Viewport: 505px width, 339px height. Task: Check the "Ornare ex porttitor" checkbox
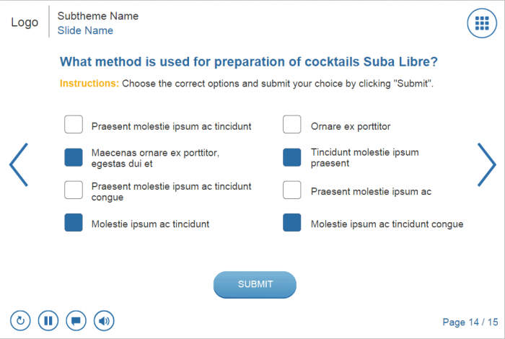click(x=291, y=125)
